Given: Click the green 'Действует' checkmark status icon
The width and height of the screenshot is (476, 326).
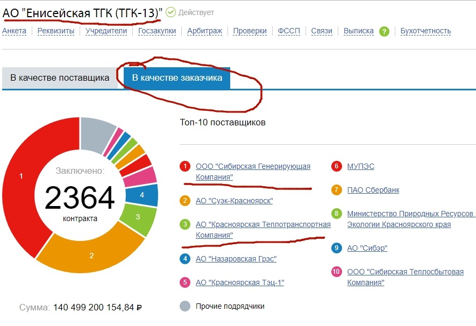Looking at the screenshot, I should point(170,12).
